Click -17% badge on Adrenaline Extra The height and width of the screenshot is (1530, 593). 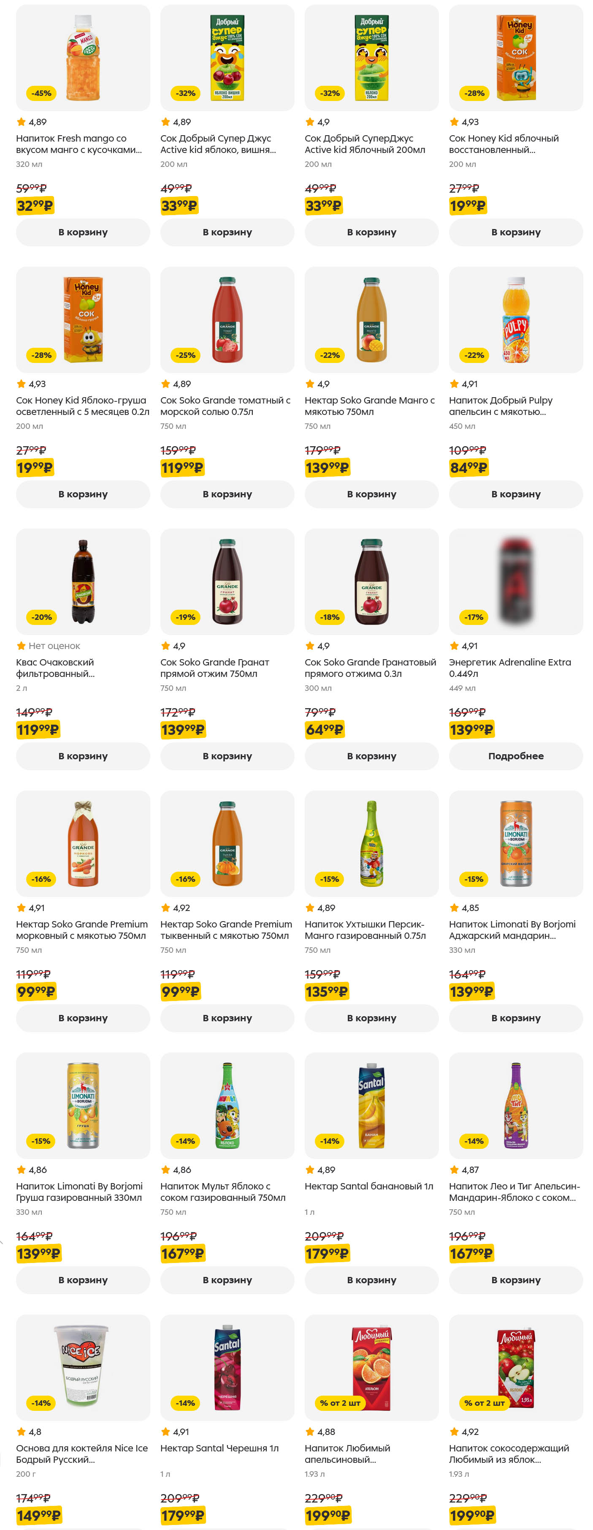tap(474, 617)
